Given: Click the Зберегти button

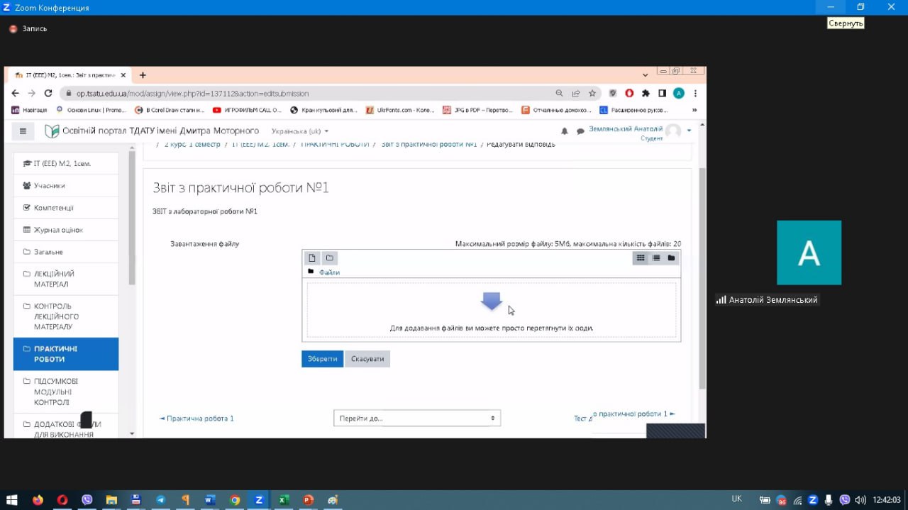Looking at the screenshot, I should (322, 359).
